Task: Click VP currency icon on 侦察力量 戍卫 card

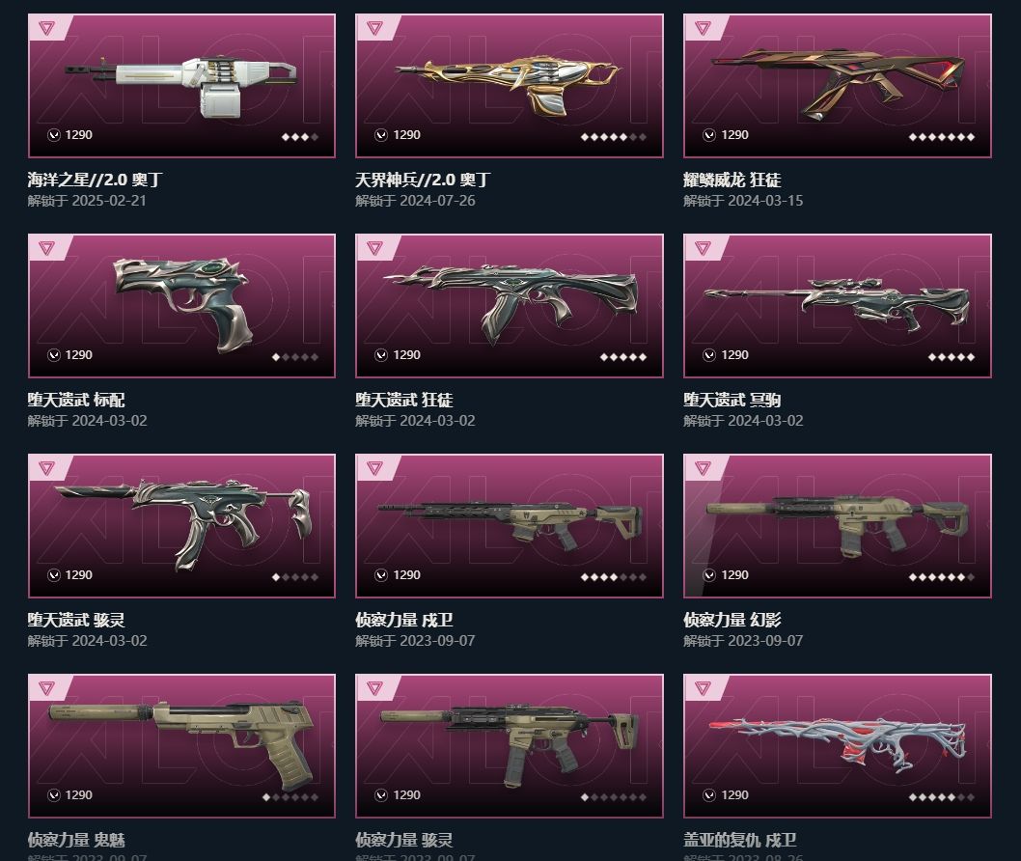Action: 381,575
